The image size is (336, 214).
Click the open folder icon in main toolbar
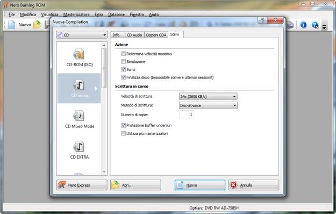[x=37, y=25]
